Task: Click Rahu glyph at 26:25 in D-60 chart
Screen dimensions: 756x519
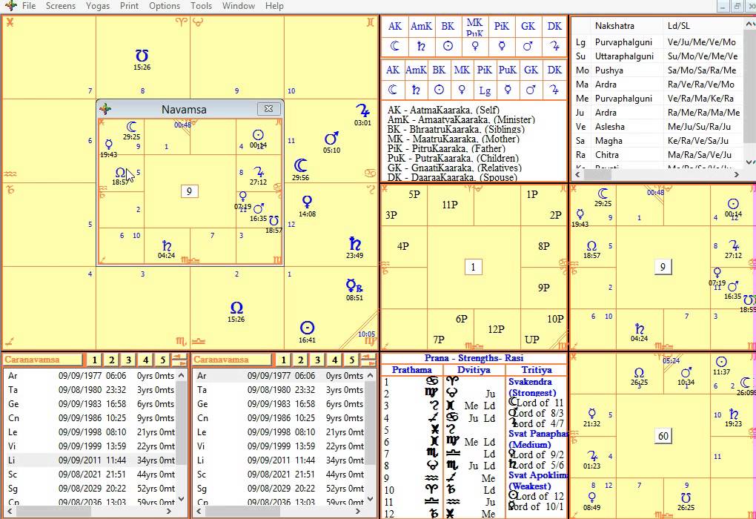Action: pos(639,372)
